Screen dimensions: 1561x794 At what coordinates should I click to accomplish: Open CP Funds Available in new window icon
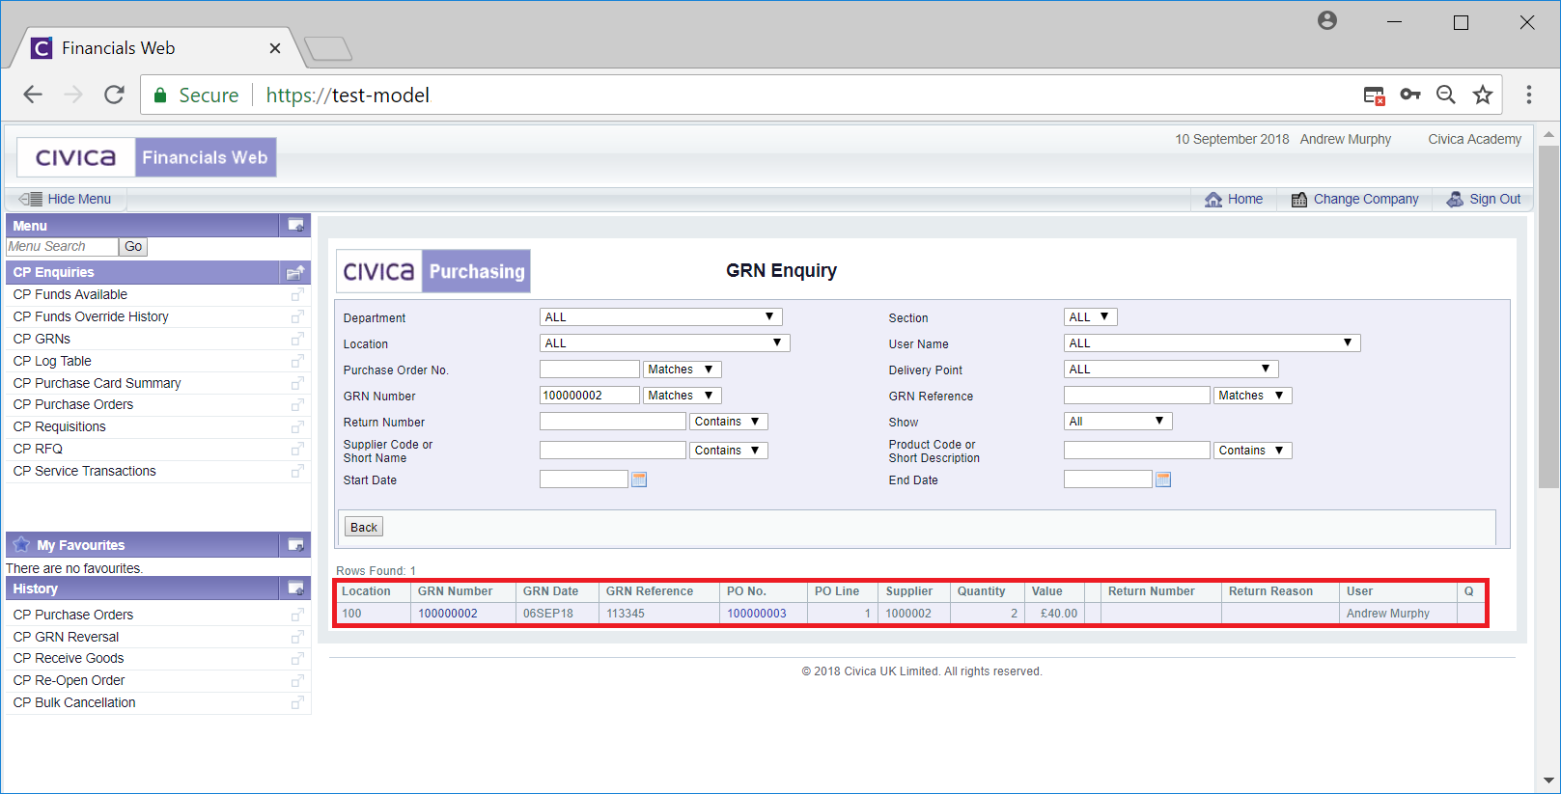point(297,294)
